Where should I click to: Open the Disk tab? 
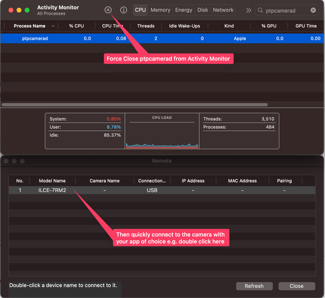[x=203, y=10]
